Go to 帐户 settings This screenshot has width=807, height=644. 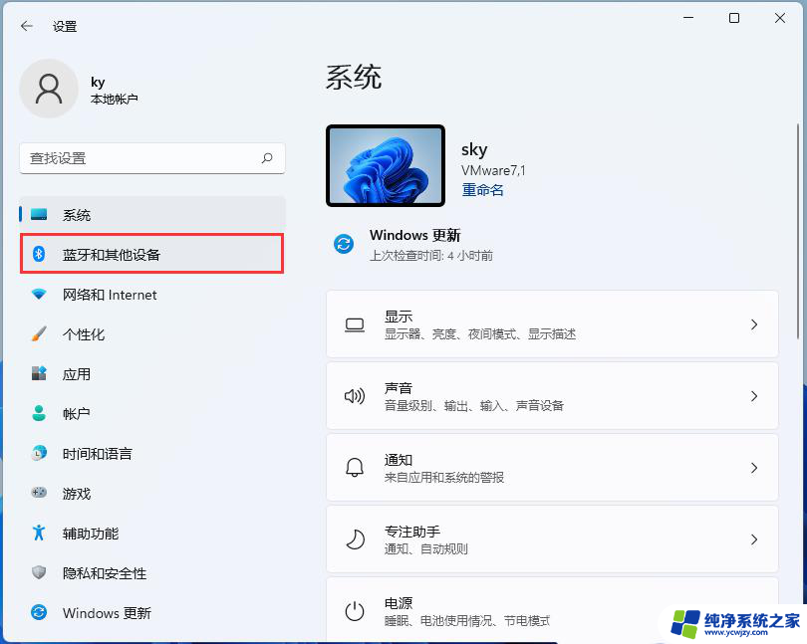coord(151,413)
